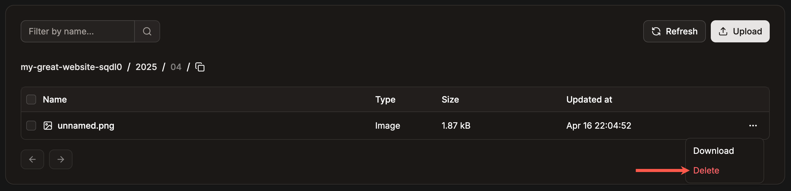This screenshot has width=791, height=191.
Task: Sort by clicking the Name column header
Action: tap(55, 99)
